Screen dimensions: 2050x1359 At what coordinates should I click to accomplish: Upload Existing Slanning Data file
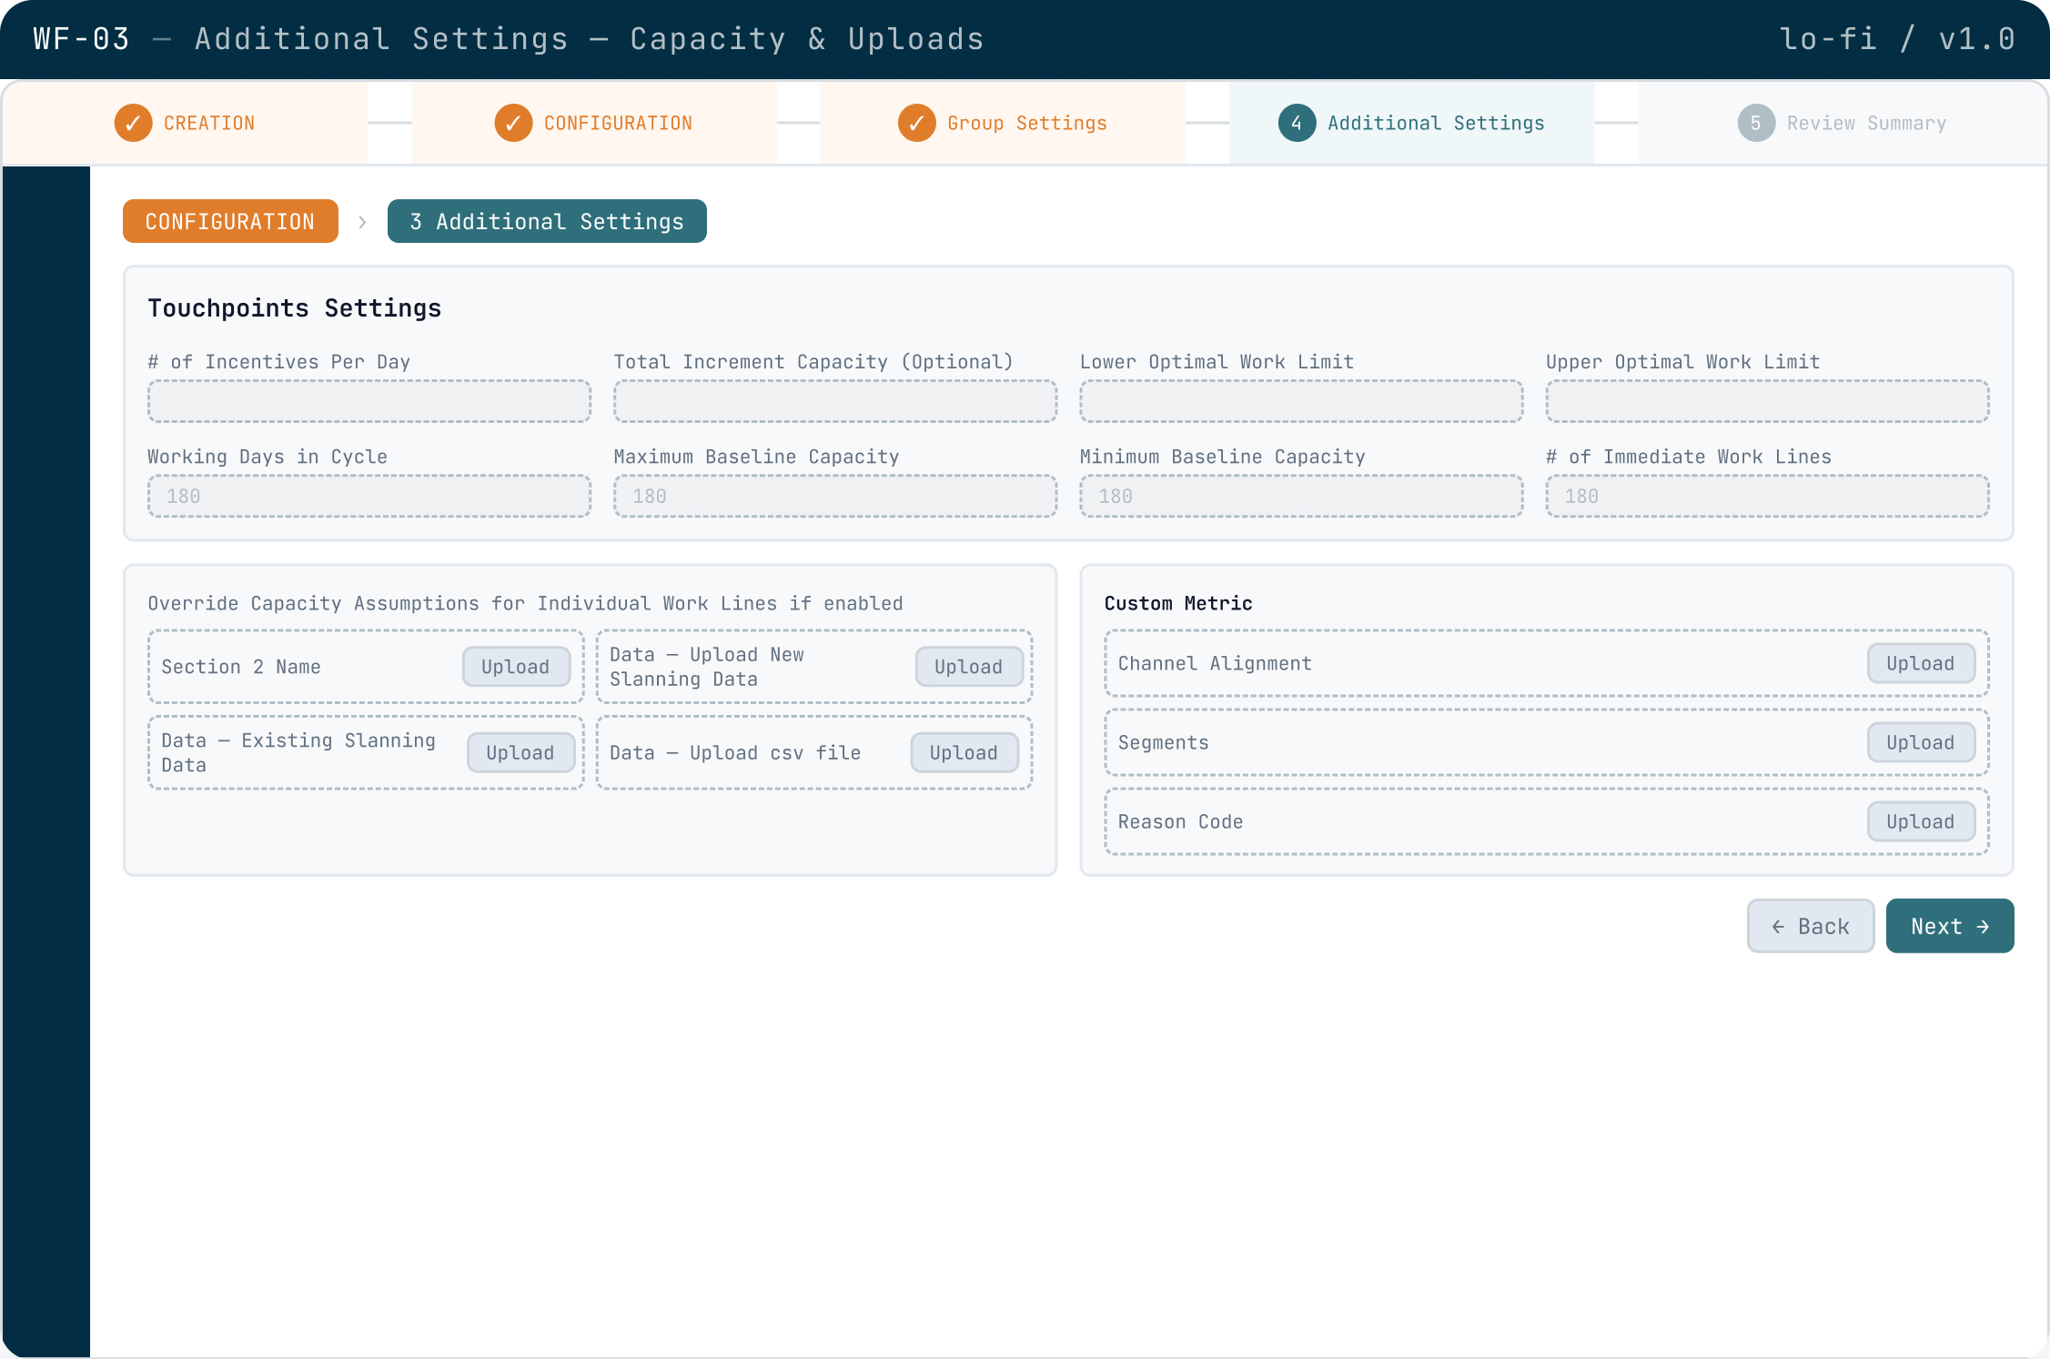(520, 752)
